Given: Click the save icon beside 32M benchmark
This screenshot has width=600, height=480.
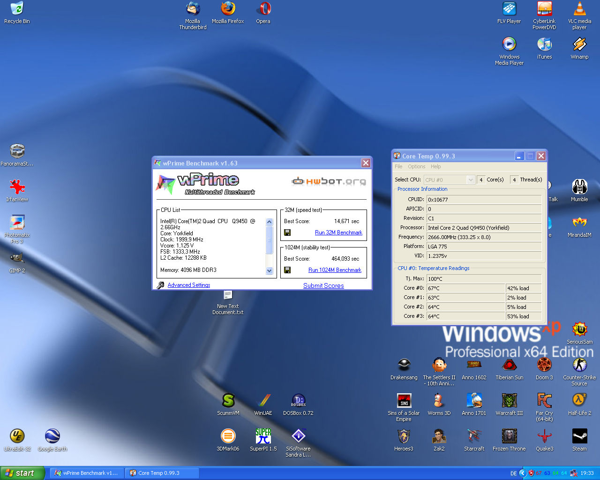Looking at the screenshot, I should coord(287,232).
